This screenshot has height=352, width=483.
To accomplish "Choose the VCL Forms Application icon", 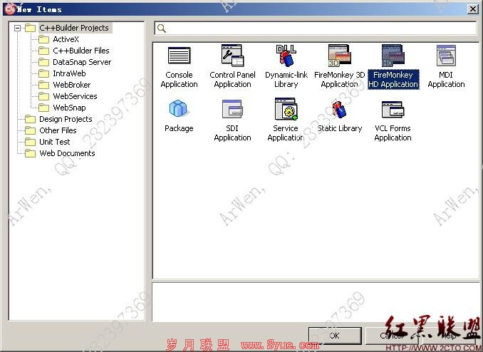I will 393,110.
